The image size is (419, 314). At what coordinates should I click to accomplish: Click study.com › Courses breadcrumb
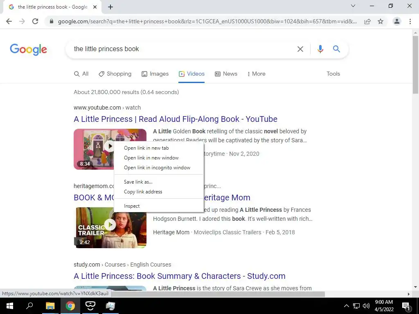coord(122,265)
